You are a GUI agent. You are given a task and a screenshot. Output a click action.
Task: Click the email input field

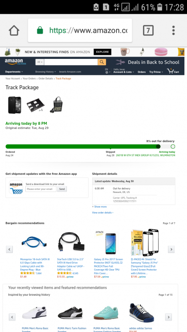[x=41, y=189]
